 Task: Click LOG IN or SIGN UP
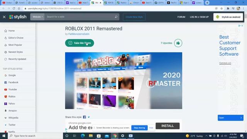point(199,17)
